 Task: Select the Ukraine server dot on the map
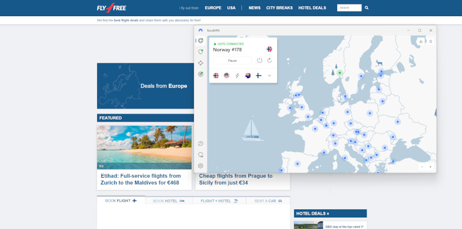(397, 122)
